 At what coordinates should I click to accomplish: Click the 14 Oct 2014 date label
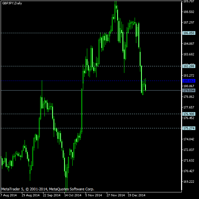(x=73, y=195)
